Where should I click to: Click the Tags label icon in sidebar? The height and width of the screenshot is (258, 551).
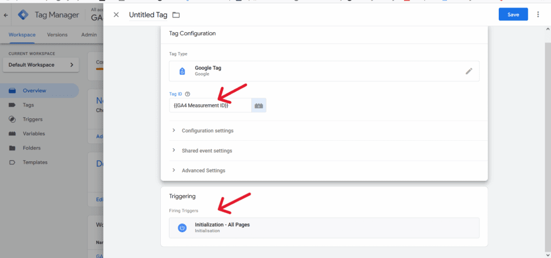(x=12, y=105)
